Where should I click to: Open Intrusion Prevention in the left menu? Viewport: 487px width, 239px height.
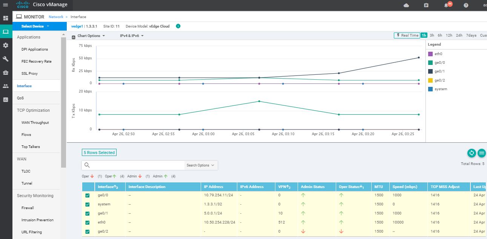38,220
